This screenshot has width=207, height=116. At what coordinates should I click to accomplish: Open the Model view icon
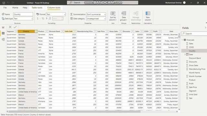tap(3, 39)
